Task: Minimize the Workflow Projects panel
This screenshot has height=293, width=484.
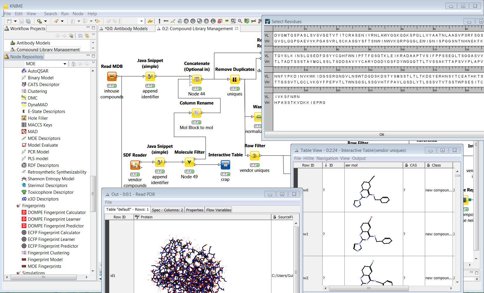Action: coord(88,28)
